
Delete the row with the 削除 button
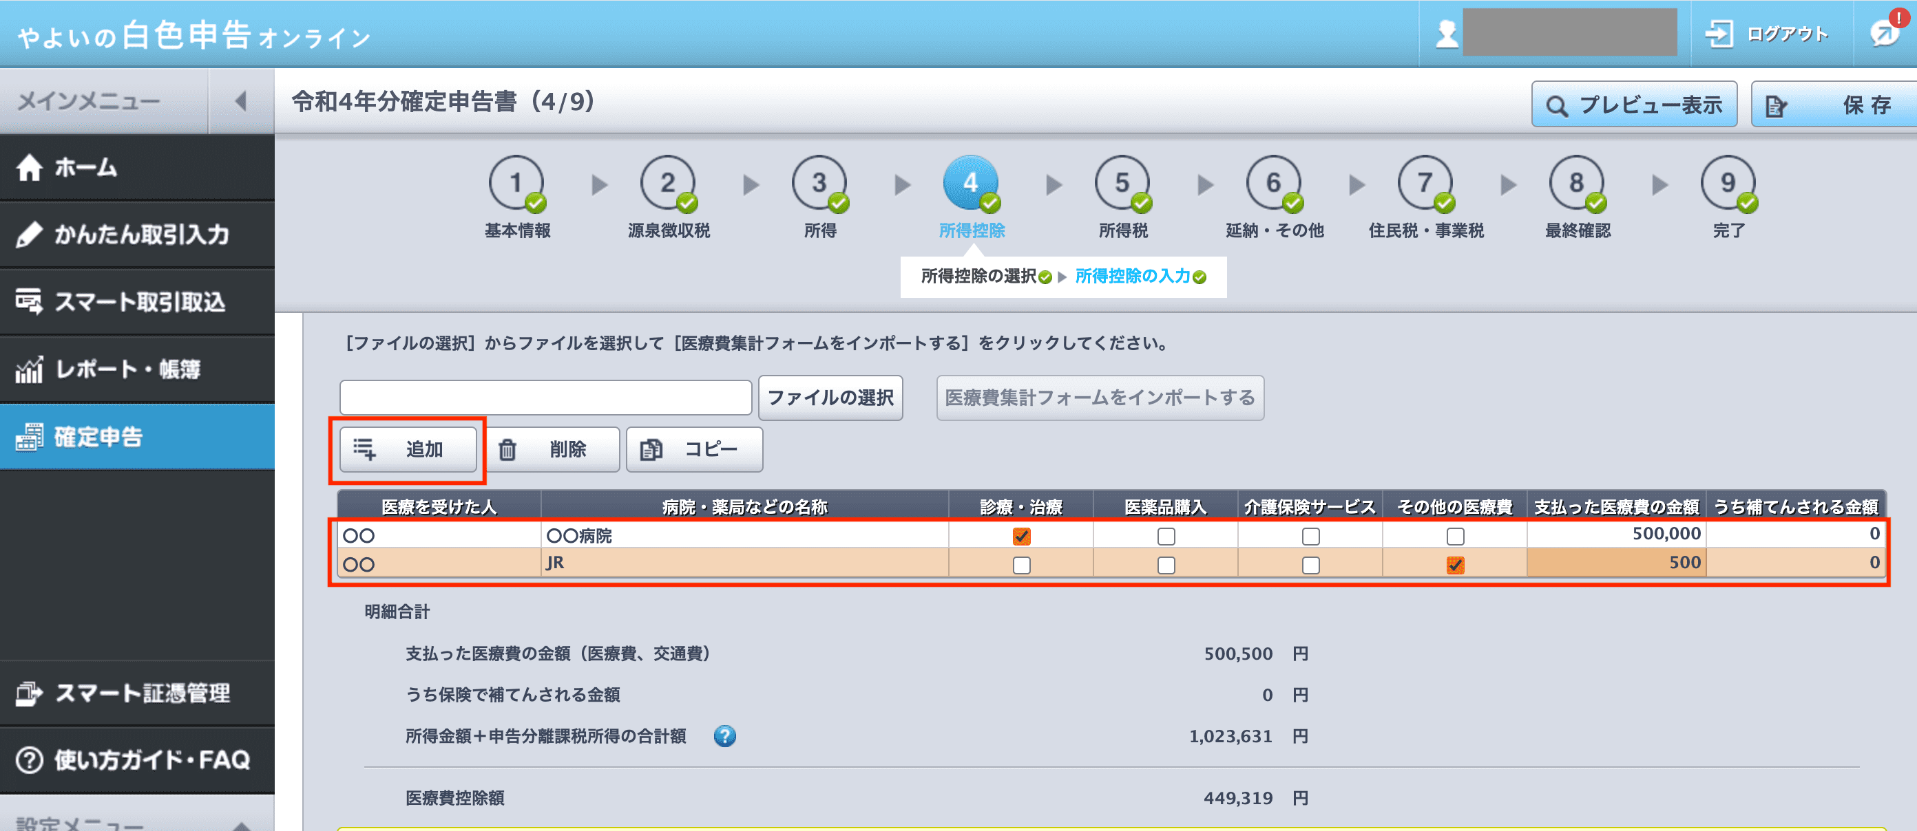[552, 449]
